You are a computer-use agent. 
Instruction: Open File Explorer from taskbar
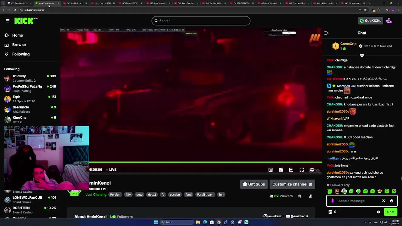[198, 222]
